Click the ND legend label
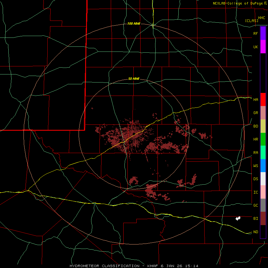 click(x=255, y=232)
